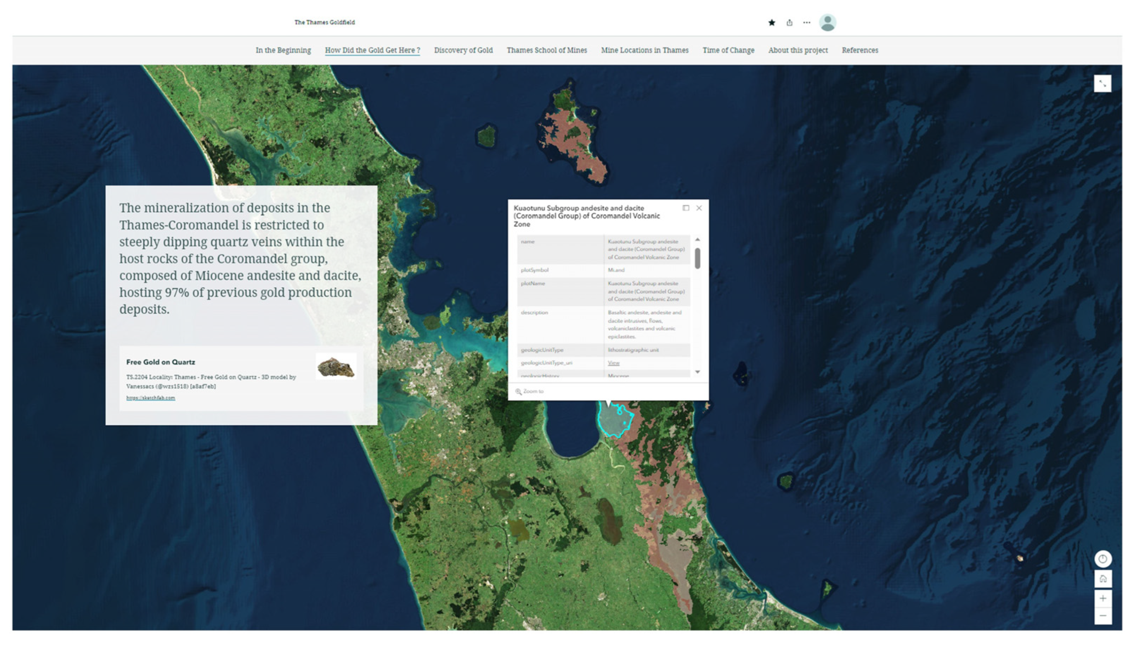Viewport: 1136px width, 648px height.
Task: Open the Free Gold on Quartz thumbnail
Action: tap(336, 367)
